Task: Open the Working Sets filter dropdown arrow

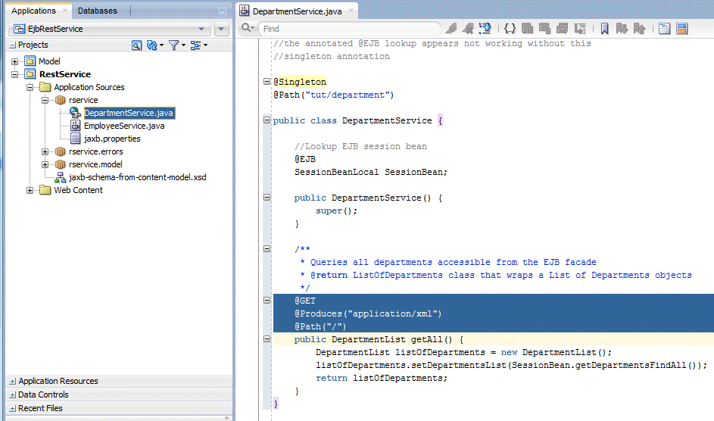Action: (x=183, y=45)
